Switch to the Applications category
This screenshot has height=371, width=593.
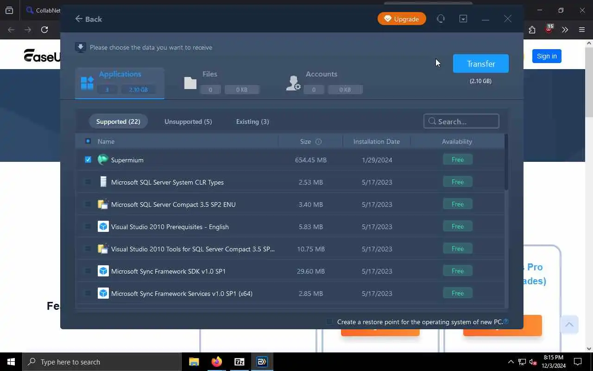click(x=120, y=83)
